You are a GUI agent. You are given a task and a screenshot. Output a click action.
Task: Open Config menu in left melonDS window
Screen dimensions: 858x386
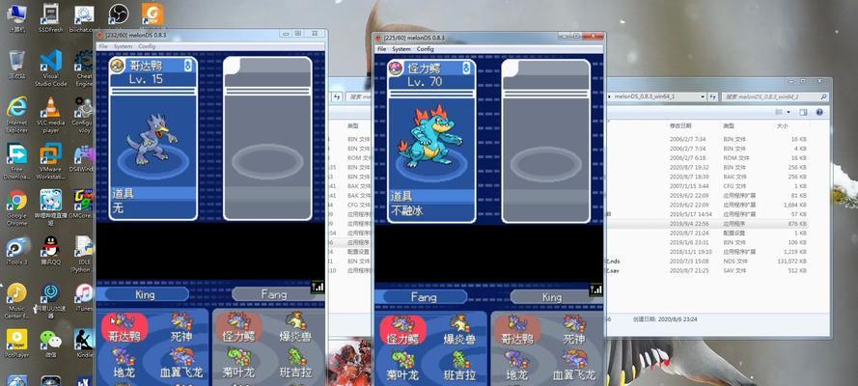(x=147, y=46)
